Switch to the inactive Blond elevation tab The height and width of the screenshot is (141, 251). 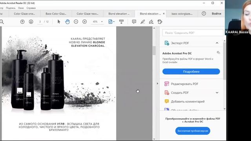point(119,14)
